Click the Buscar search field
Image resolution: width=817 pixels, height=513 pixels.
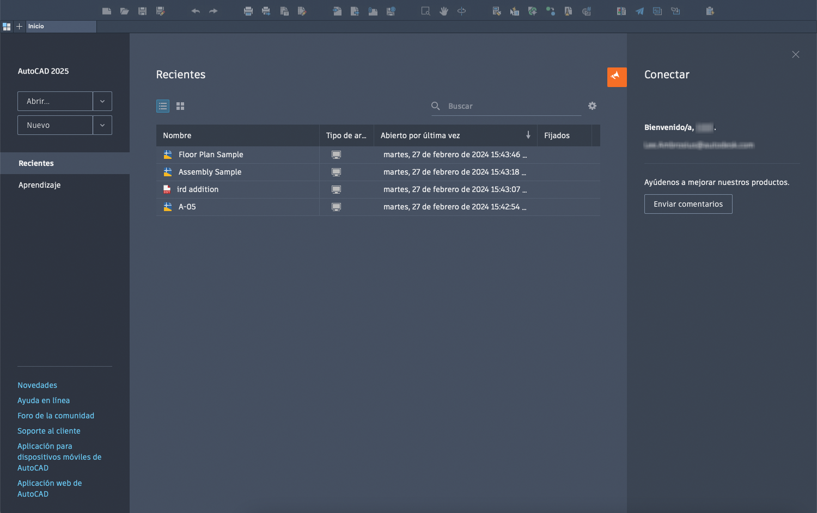click(507, 106)
